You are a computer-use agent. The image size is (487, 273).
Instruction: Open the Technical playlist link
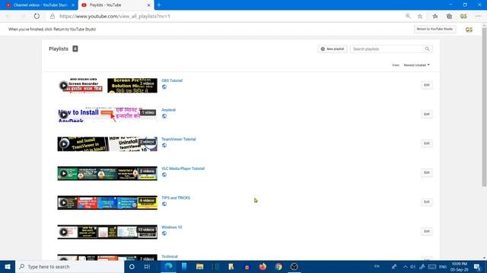point(170,256)
